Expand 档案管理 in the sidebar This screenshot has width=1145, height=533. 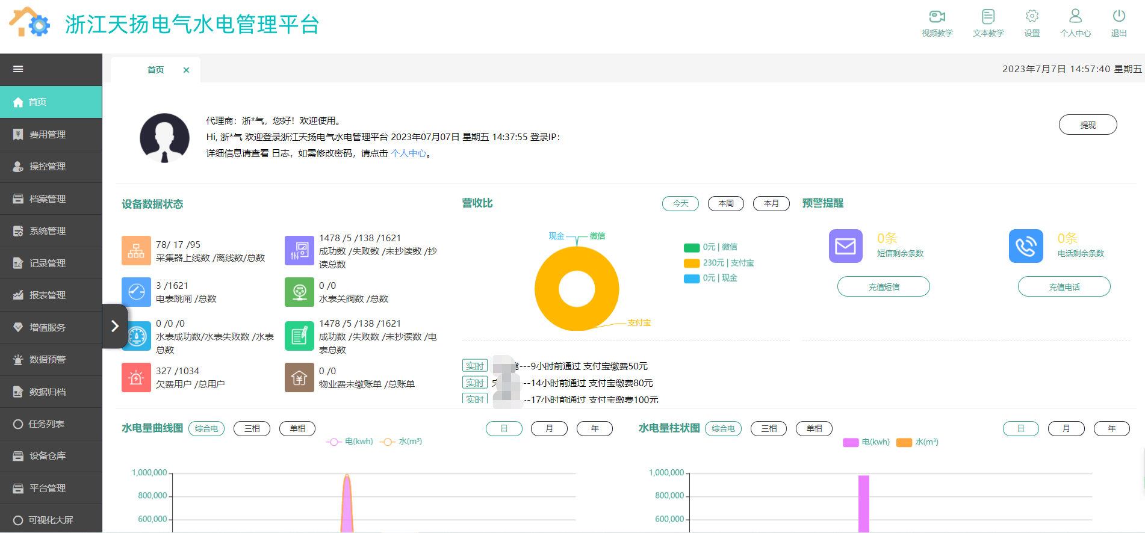click(x=48, y=199)
